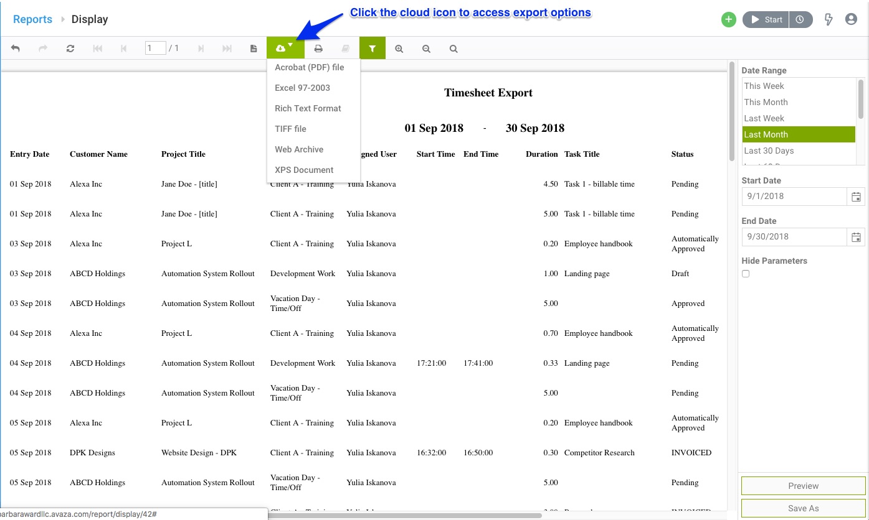This screenshot has width=869, height=520.
Task: Refresh the report using the refresh icon
Action: (70, 49)
